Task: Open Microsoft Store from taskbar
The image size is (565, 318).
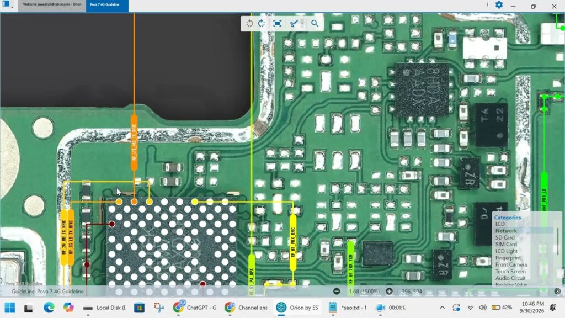Action: point(140,308)
